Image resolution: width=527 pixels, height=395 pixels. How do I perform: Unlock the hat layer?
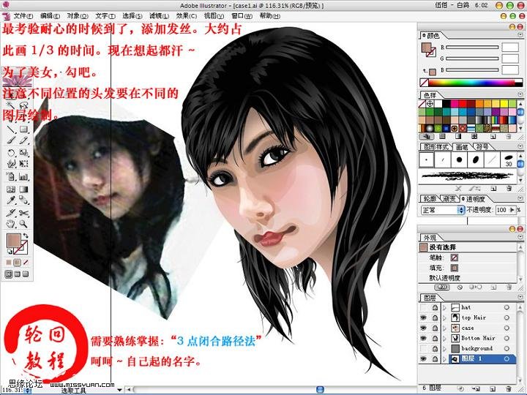coord(435,307)
